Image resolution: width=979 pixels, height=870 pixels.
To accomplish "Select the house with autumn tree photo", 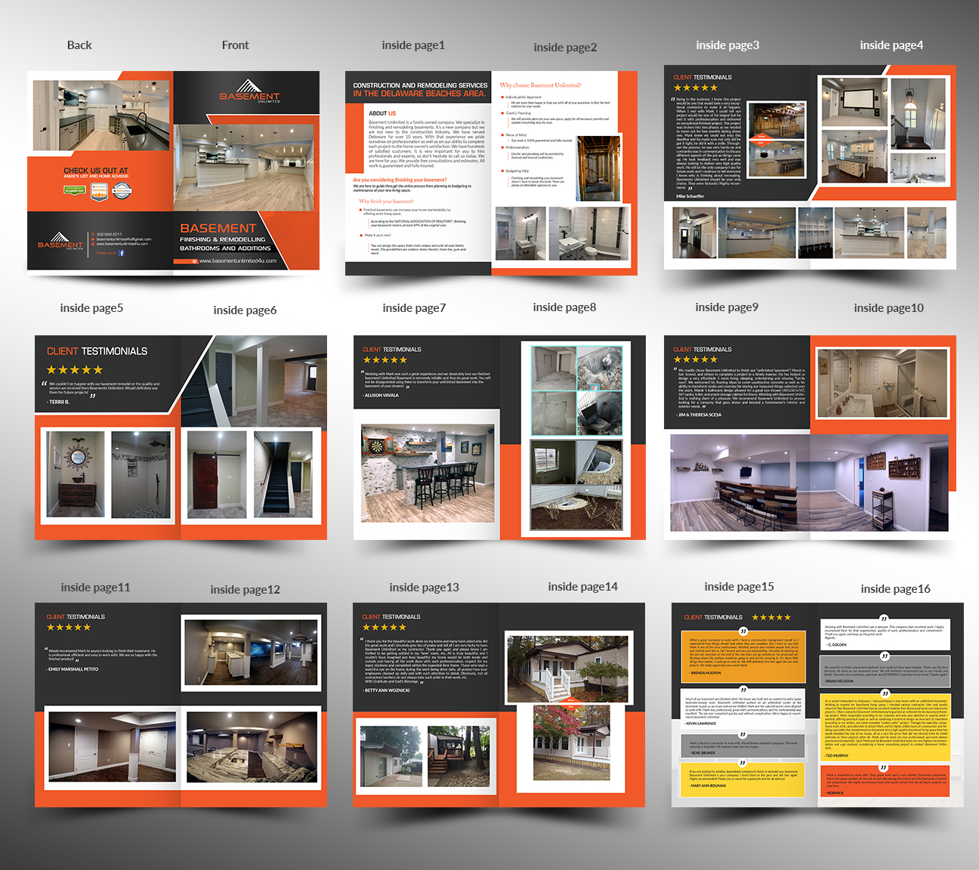I will click(x=572, y=742).
